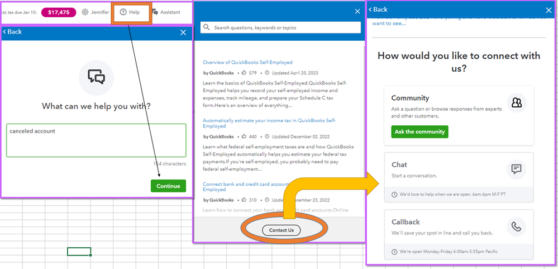Open Automatically estimate your income tax article
This screenshot has width=558, height=269.
pos(269,123)
